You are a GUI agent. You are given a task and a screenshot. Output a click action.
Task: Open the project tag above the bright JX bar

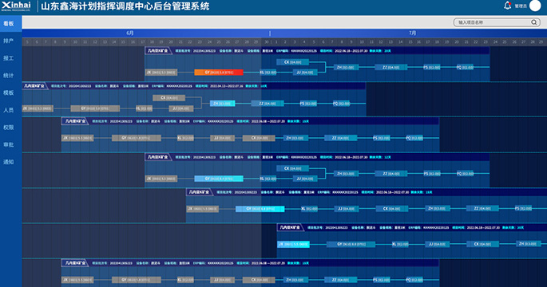290,227
